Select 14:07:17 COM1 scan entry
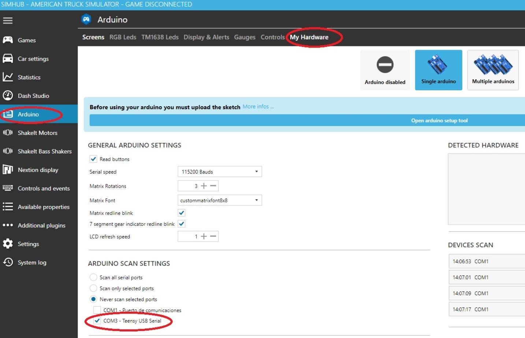The image size is (525, 338). coord(487,309)
